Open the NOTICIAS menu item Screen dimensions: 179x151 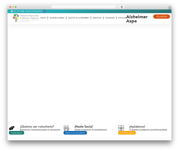[122, 18]
